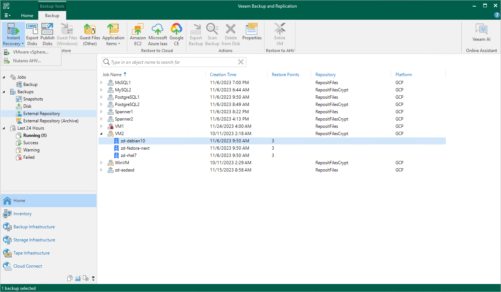Screen dimensions: 501x292
Task: Select the VM1 job name
Action: 119,126
